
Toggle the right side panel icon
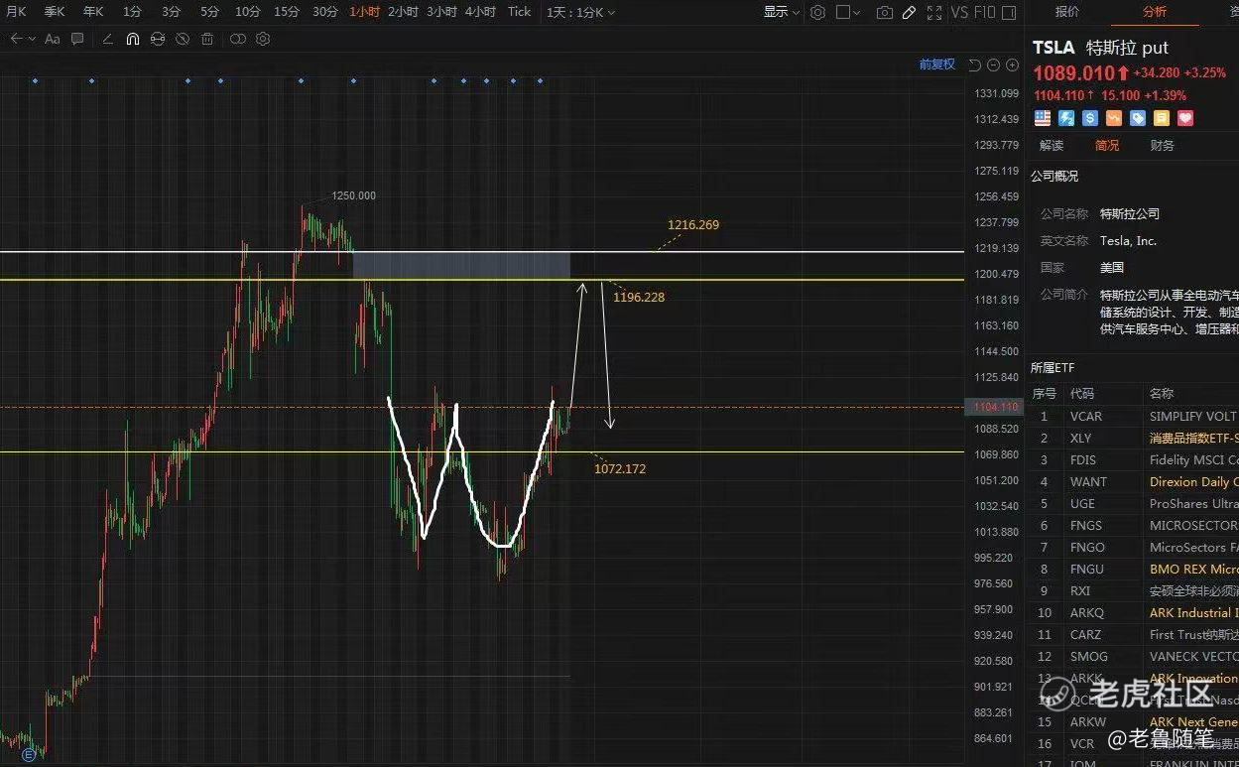click(x=1009, y=12)
